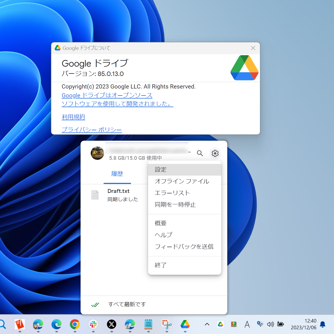Click the settings gear in Drive popup
This screenshot has height=334, width=334.
[x=215, y=153]
